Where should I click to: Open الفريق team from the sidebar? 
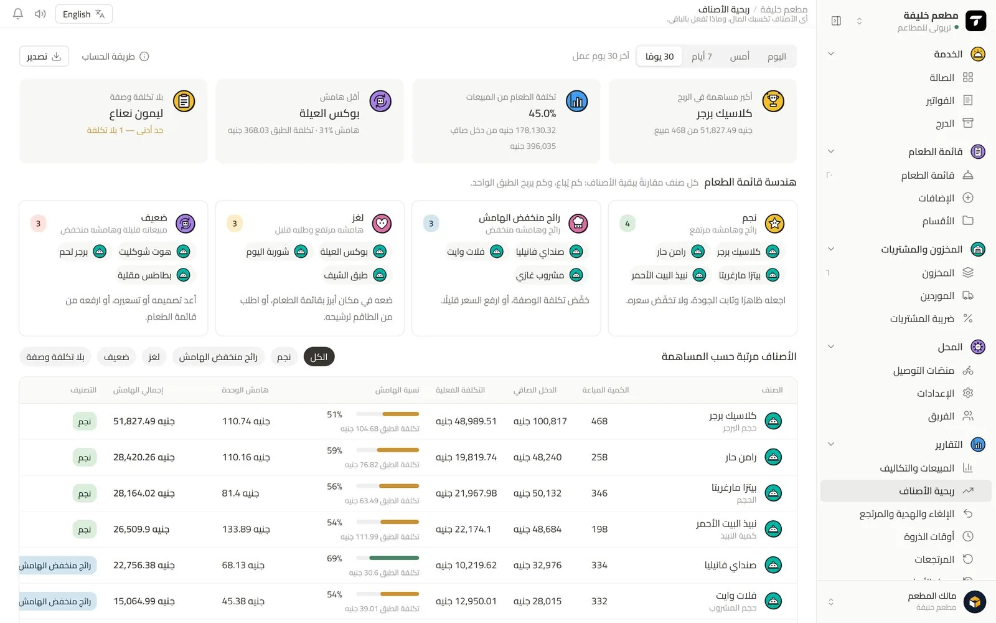(906, 416)
